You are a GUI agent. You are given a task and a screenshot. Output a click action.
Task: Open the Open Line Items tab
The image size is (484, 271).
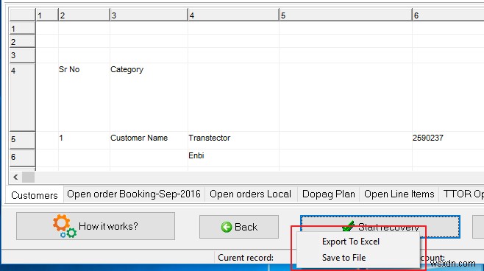(399, 194)
